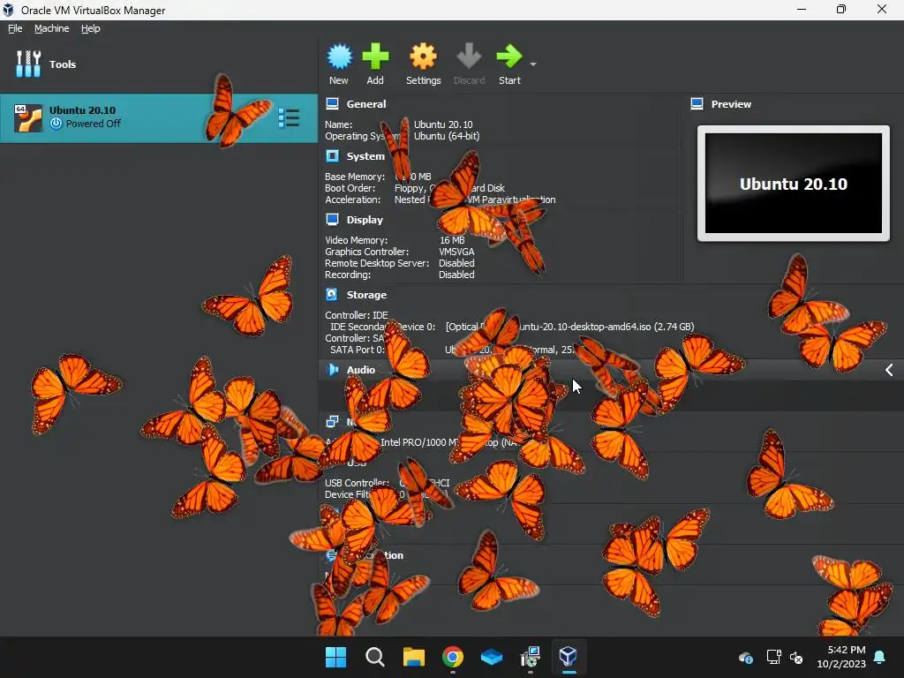Select the Tools entry in sidebar
Viewport: 904px width, 678px height.
pyautogui.click(x=159, y=64)
